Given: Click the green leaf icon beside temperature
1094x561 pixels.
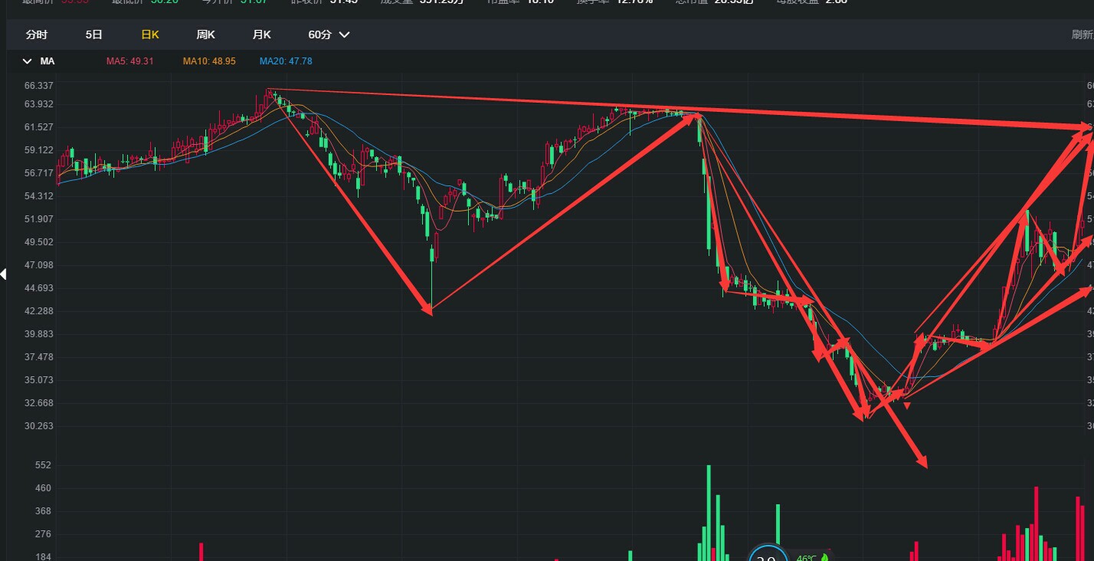Looking at the screenshot, I should [x=825, y=557].
